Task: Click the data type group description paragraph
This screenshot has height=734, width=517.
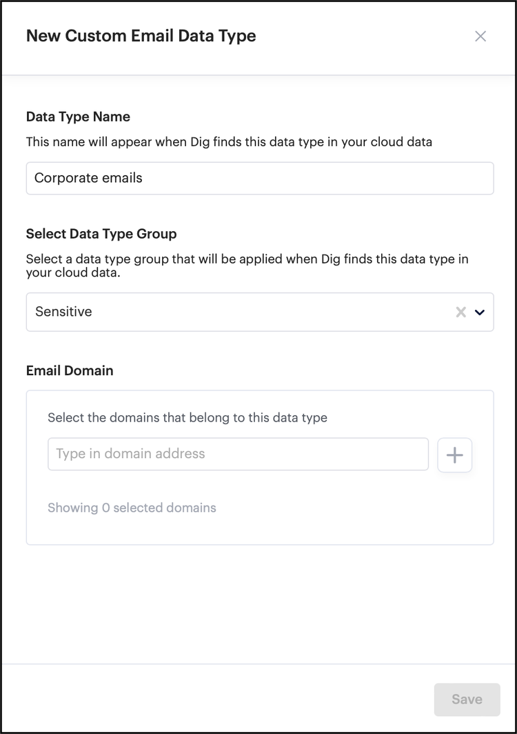Action: [x=247, y=266]
